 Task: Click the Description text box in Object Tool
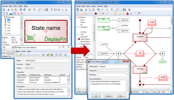coord(43,92)
